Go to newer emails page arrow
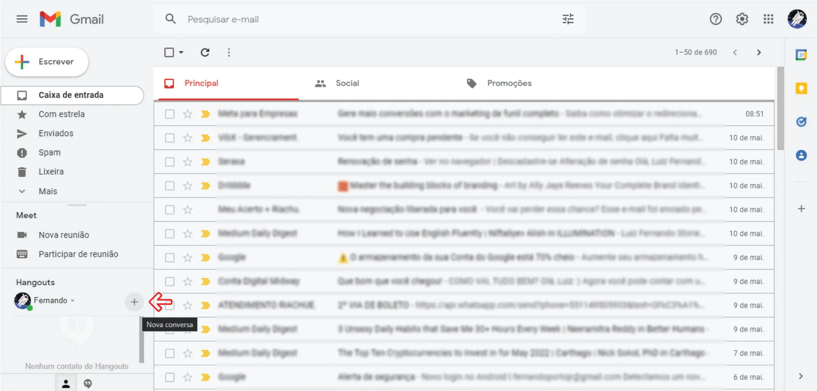The width and height of the screenshot is (817, 391). tap(735, 52)
